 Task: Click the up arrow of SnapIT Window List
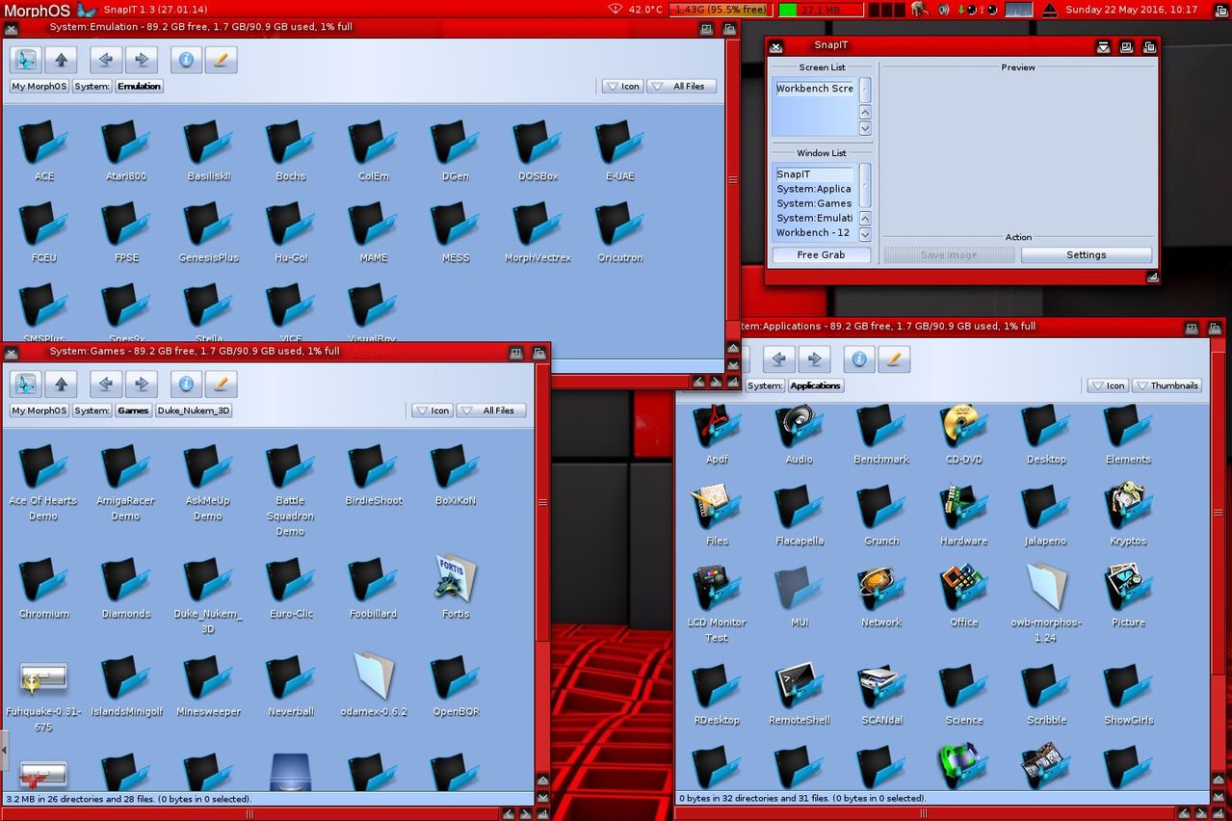pyautogui.click(x=865, y=218)
